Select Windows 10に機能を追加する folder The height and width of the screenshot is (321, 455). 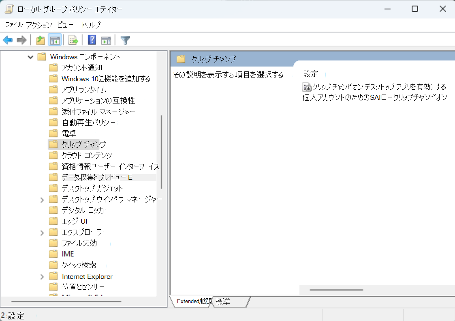pyautogui.click(x=106, y=79)
